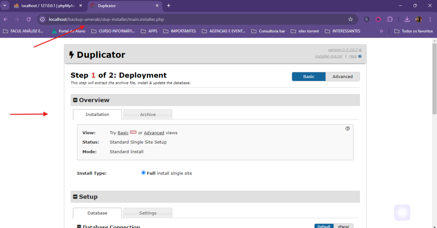Expand the hidden bookmarks overflow chevron
This screenshot has width=437, height=228.
381,31
